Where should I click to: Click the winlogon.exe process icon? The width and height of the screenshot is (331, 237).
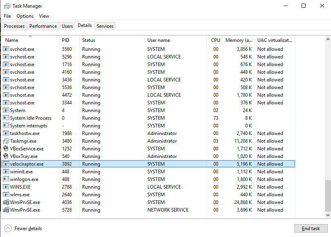[6, 179]
